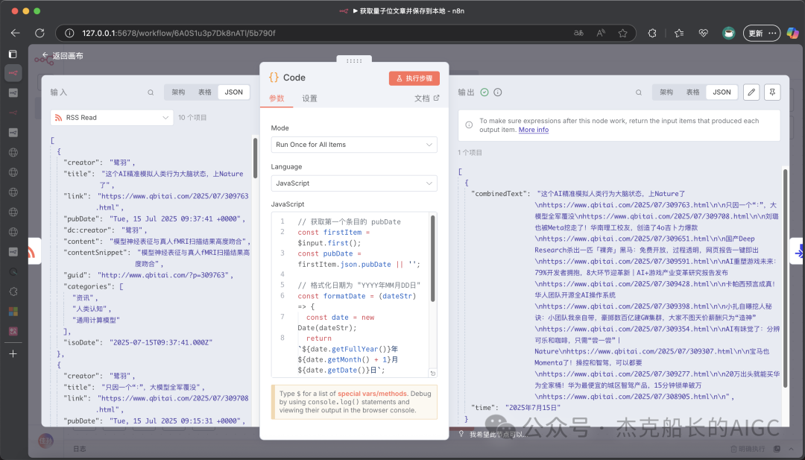805x460 pixels.
Task: Switch input view to JSON
Action: coord(233,92)
